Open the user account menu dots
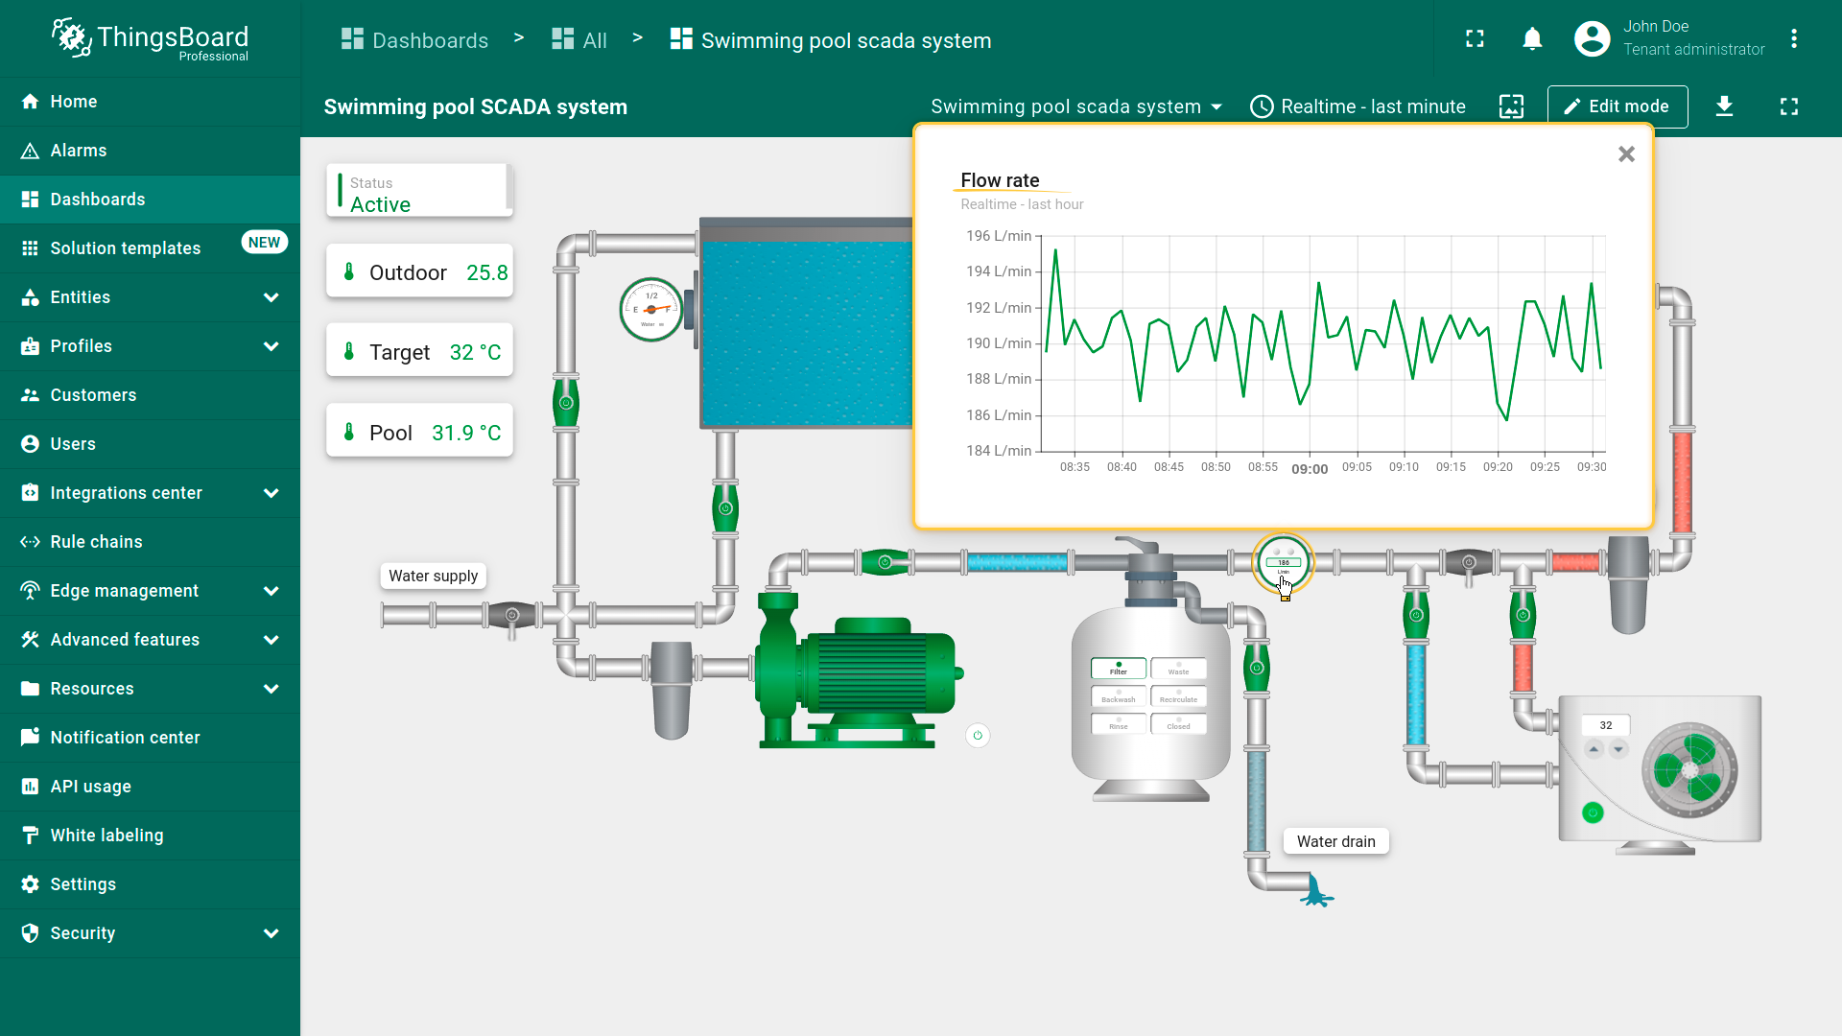Viewport: 1842px width, 1036px height. click(1793, 39)
